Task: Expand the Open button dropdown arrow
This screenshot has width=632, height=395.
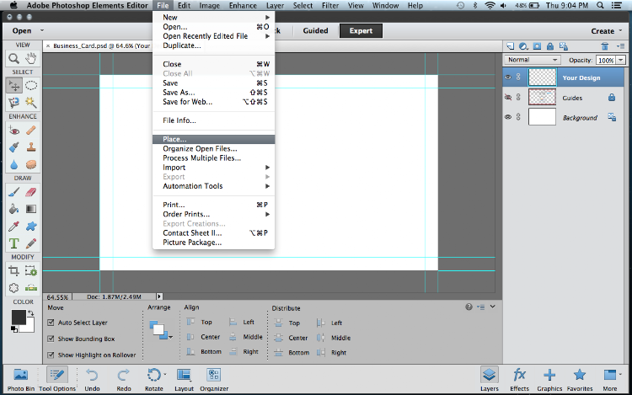Action: [42, 30]
